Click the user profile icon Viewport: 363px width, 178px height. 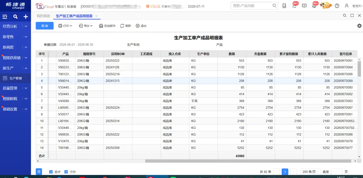(347, 6)
